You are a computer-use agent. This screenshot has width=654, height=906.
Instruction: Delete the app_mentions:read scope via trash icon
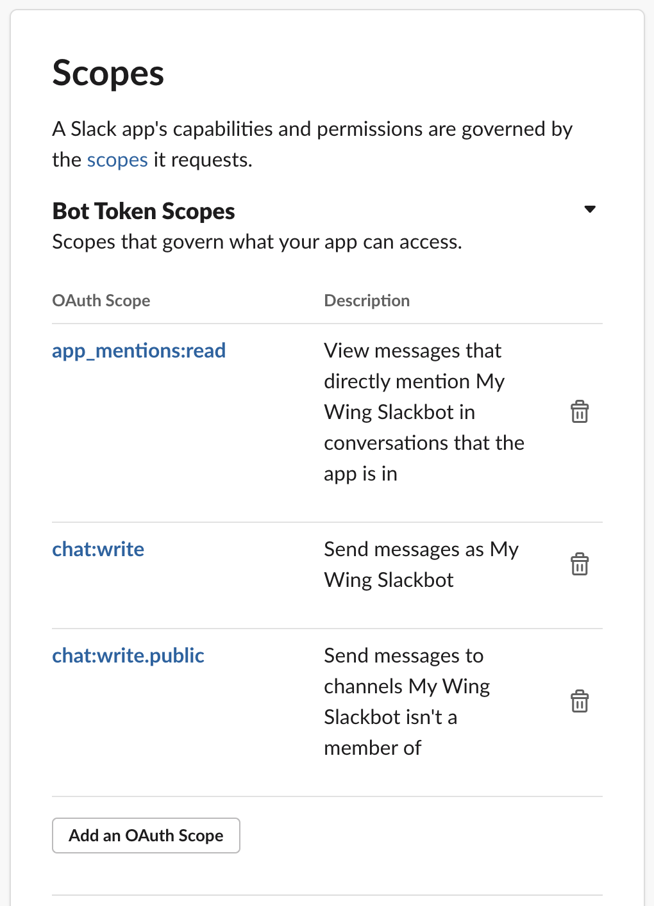pyautogui.click(x=580, y=412)
